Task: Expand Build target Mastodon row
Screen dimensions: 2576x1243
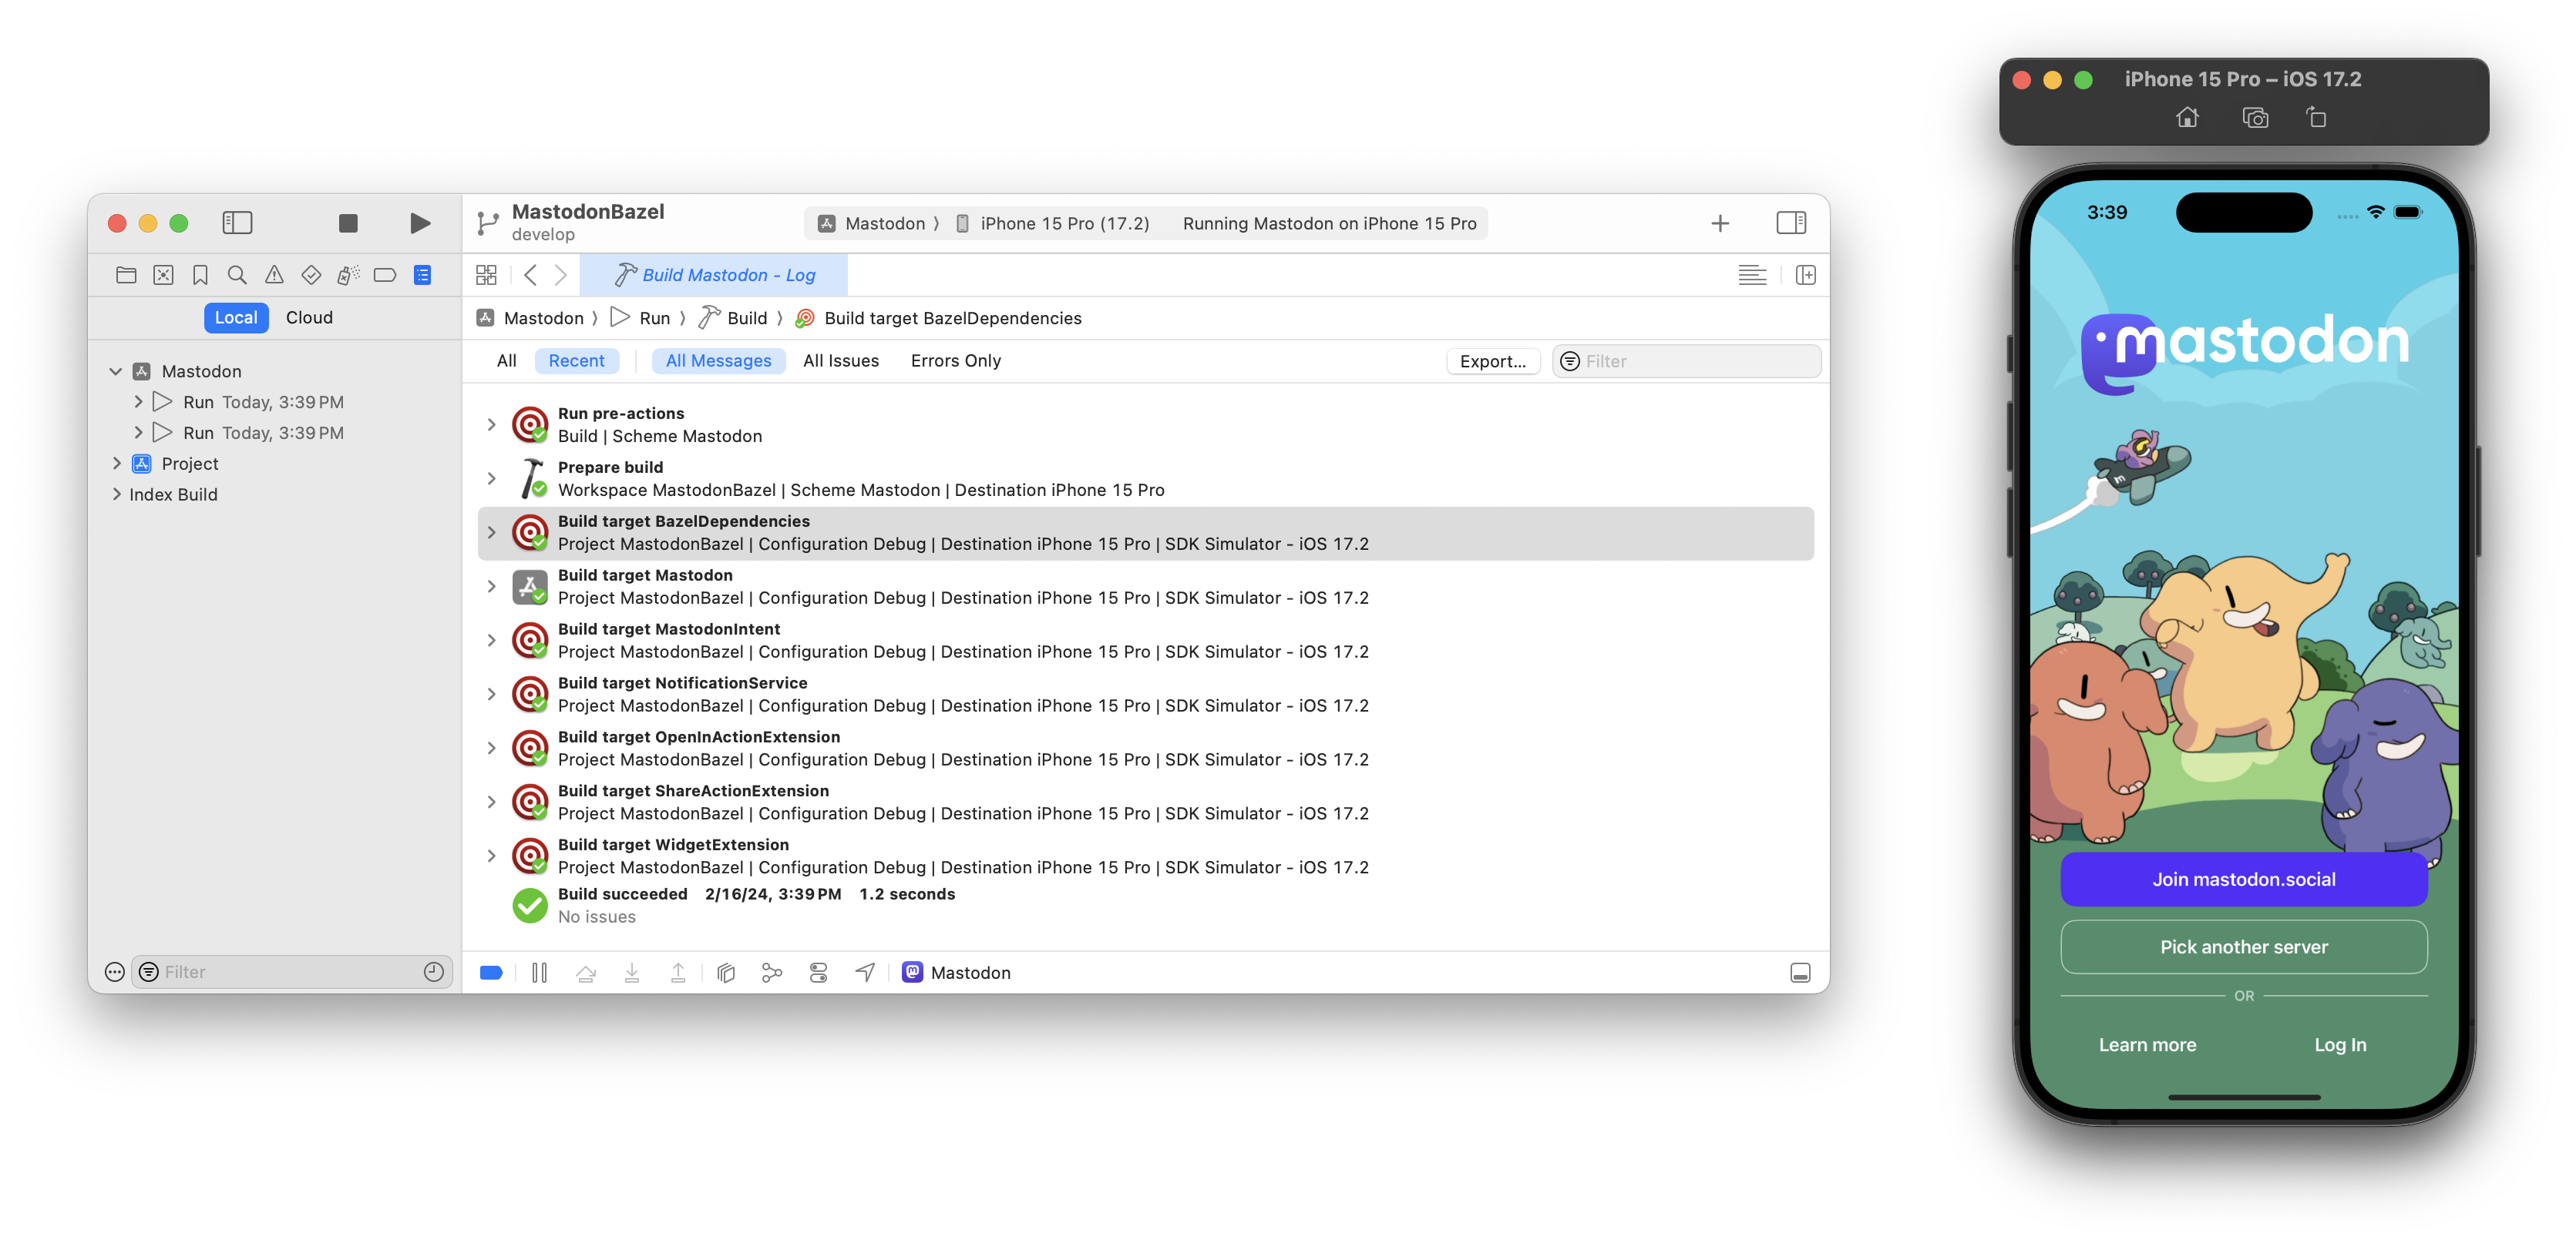Action: (x=491, y=587)
